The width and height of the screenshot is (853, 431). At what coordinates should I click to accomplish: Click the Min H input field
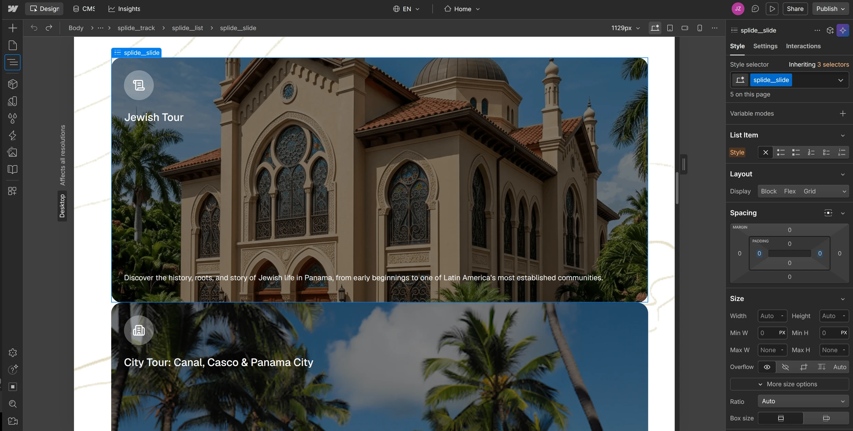point(834,333)
